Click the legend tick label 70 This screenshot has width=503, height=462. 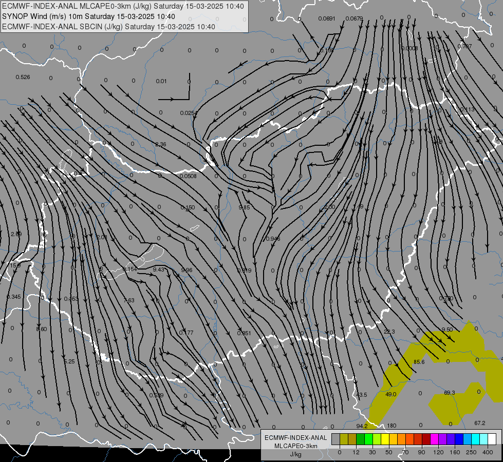[x=405, y=452]
